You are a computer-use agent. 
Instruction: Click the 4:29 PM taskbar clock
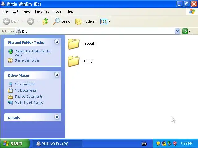coord(187,143)
